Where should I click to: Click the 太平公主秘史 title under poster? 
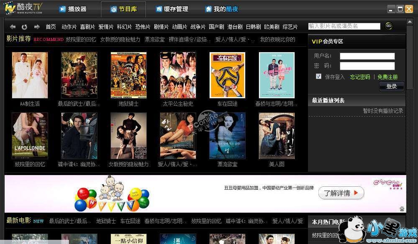tap(178, 104)
